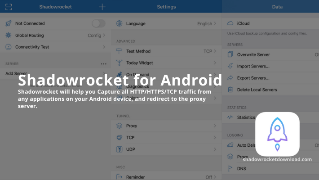Click the Test Method signpost icon
This screenshot has height=180, width=319.
point(119,51)
